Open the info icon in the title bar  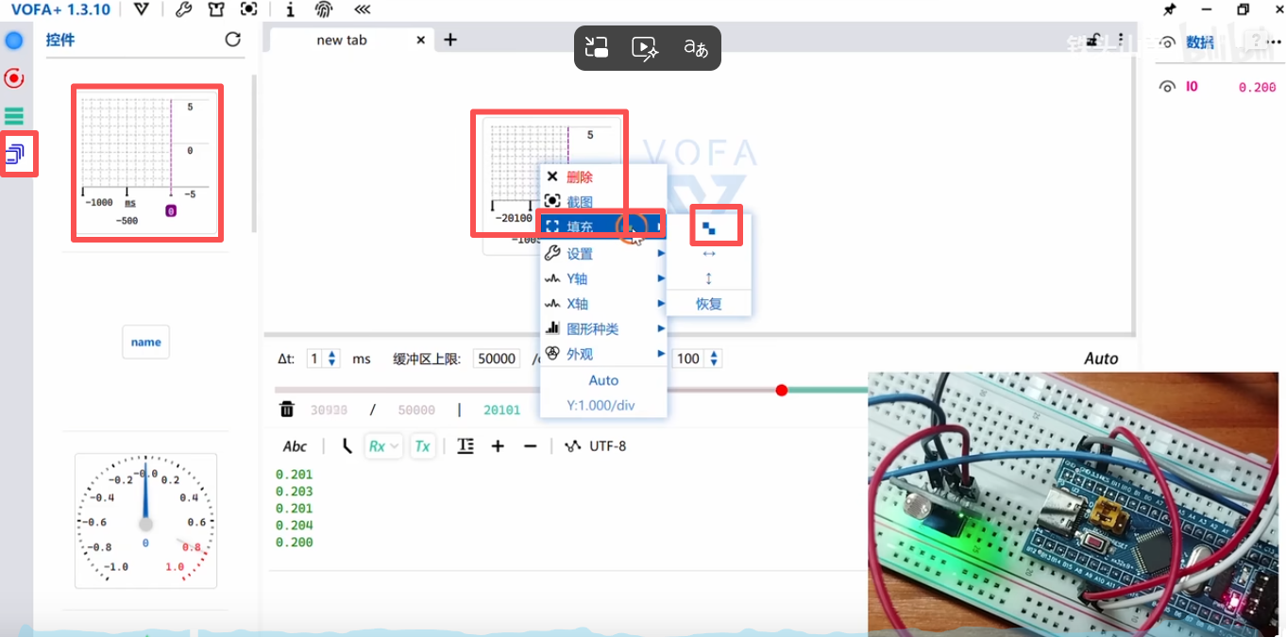[290, 9]
